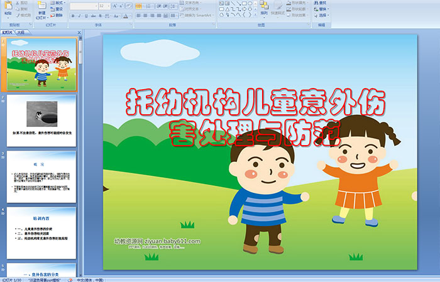Select slide 2 thumbnail with the manhole photo
Viewport: 440px width, 282px height.
coord(41,121)
